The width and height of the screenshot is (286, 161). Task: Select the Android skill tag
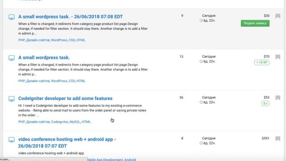click(130, 160)
